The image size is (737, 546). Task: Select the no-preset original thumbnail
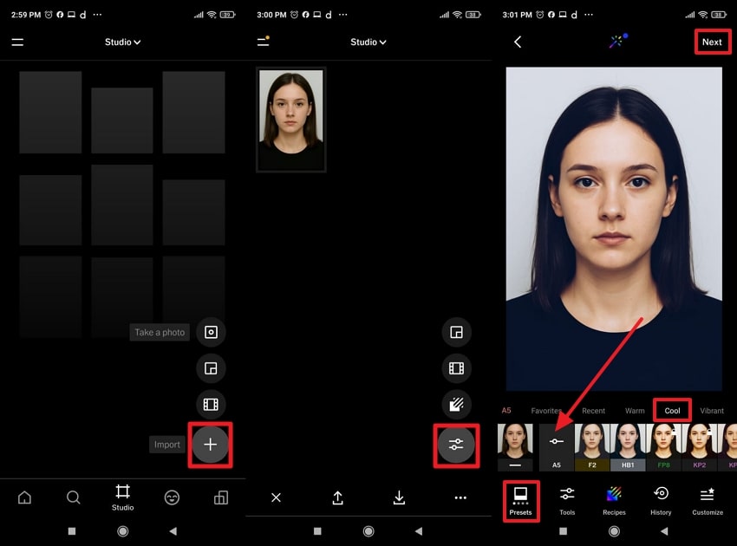tap(515, 446)
